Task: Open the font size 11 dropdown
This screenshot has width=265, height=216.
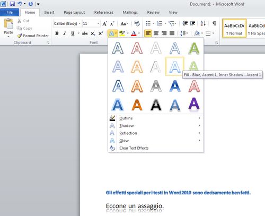Action: tap(98, 23)
